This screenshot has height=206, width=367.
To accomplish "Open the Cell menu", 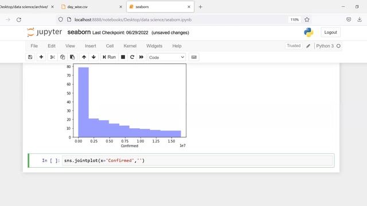I will (x=110, y=46).
